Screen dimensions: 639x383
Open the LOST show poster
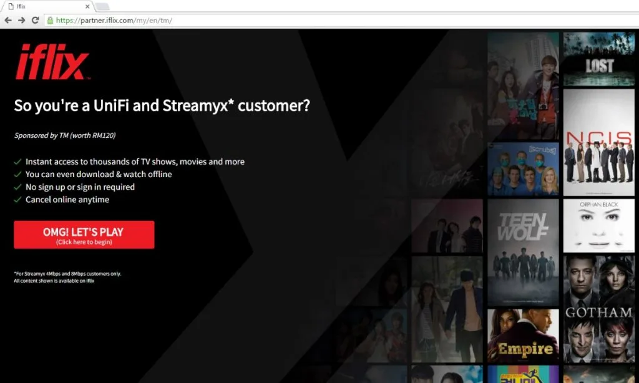[598, 59]
